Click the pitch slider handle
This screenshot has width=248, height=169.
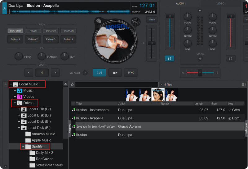pos(152,43)
